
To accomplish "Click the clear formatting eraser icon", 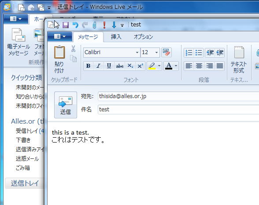I will point(166,52).
